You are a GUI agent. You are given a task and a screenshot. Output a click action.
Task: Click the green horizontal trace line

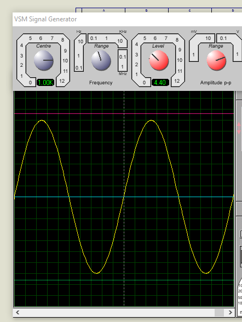point(124,280)
